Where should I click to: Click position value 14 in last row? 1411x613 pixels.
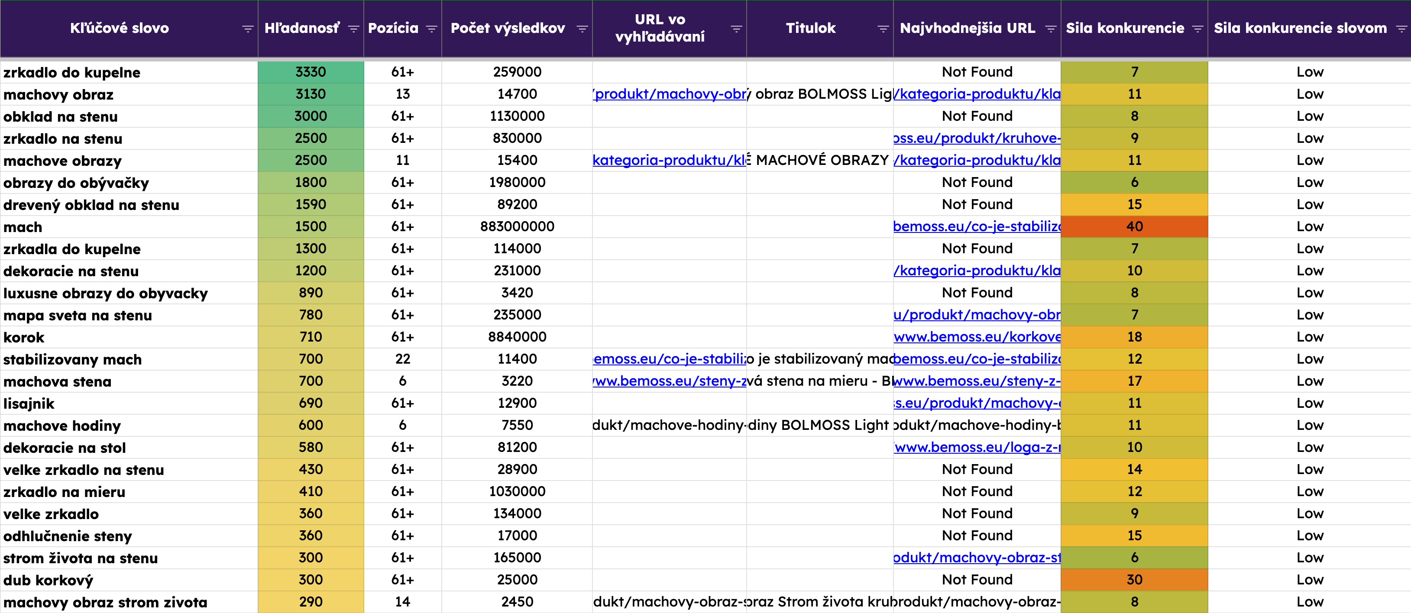point(403,602)
